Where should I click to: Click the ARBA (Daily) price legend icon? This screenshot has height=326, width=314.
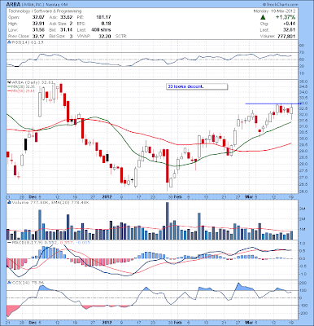pos(9,81)
